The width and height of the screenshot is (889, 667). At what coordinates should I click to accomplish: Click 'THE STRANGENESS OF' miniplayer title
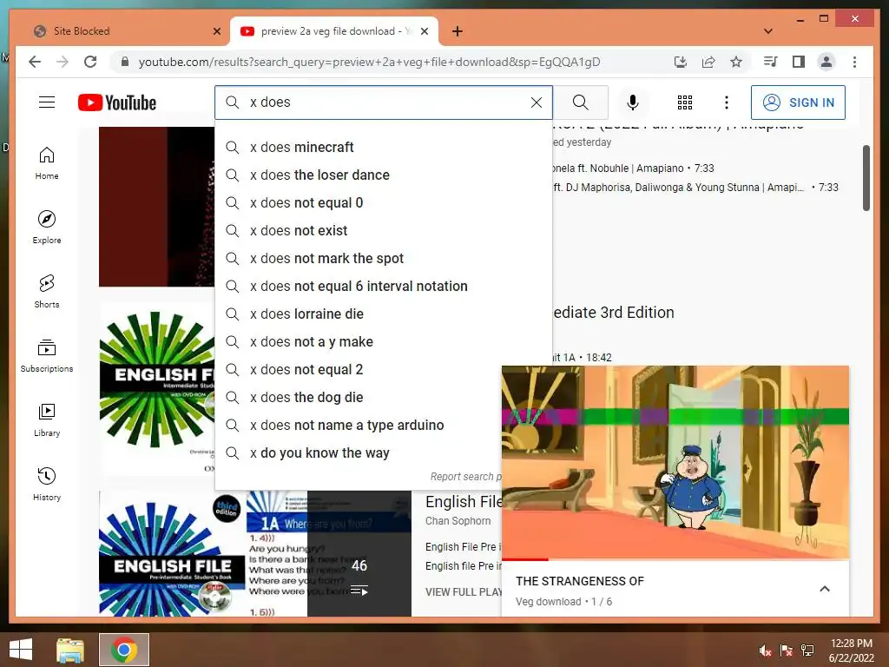pos(579,581)
